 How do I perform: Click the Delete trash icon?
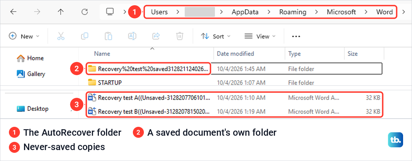point(180,36)
